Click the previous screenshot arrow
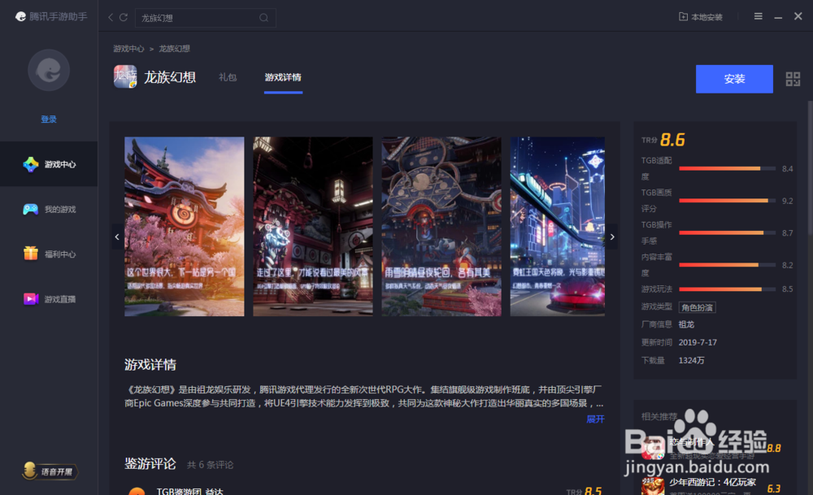 (x=117, y=237)
